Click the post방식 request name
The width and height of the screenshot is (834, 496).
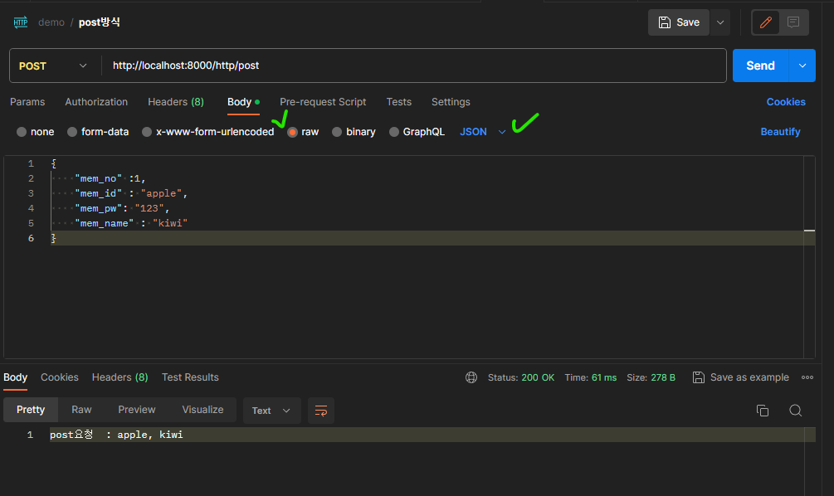[x=100, y=22]
